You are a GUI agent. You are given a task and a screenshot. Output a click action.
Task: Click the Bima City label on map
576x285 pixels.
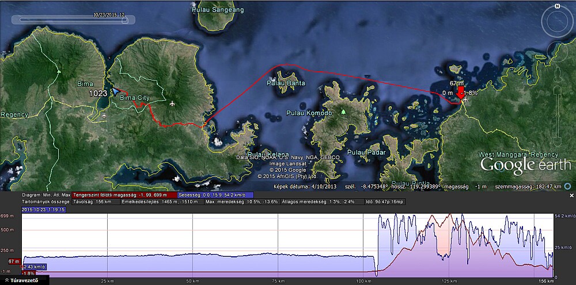[x=134, y=98]
